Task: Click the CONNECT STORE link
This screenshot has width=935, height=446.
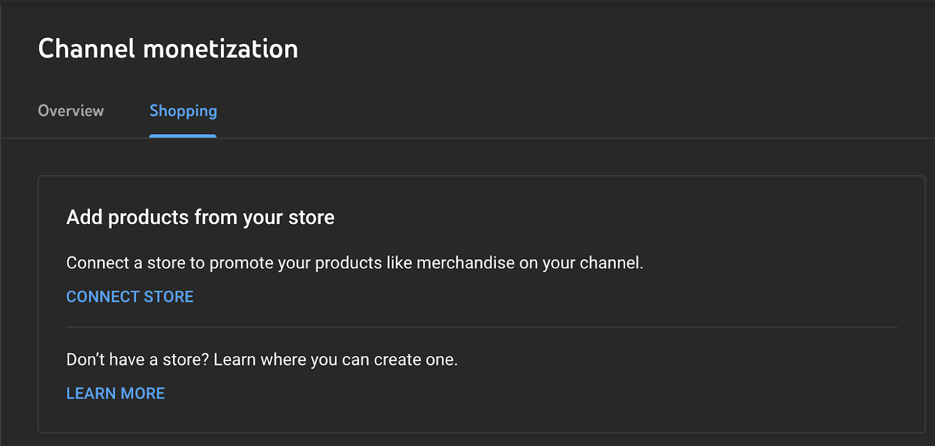Action: pos(130,297)
